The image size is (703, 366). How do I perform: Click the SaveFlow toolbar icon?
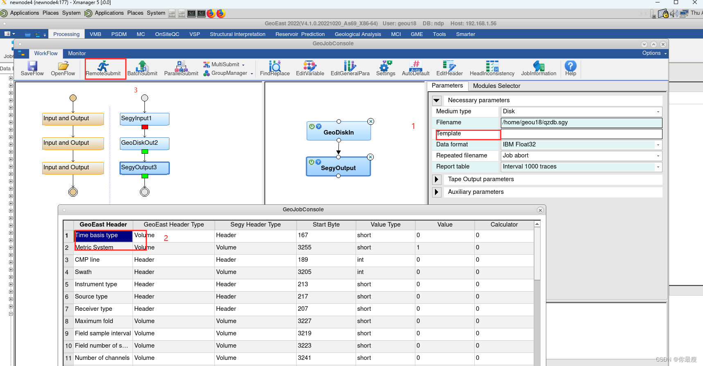point(32,65)
